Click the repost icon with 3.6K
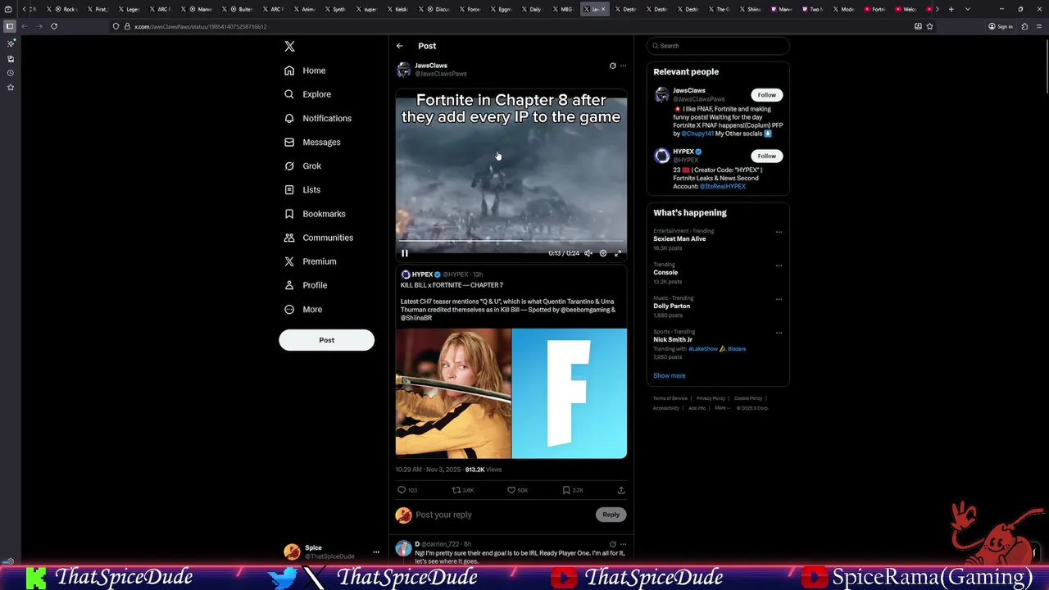1049x590 pixels. click(x=456, y=490)
